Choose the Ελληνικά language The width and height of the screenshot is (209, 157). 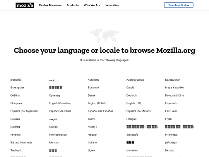coord(16,103)
